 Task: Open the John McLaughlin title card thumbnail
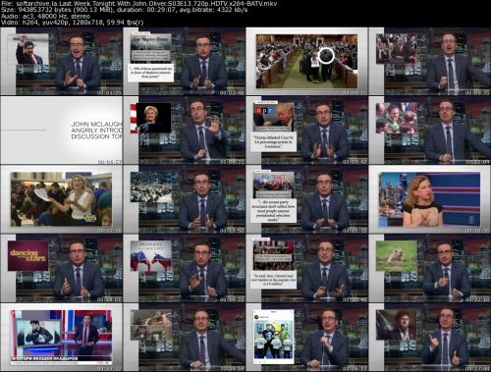[61, 131]
